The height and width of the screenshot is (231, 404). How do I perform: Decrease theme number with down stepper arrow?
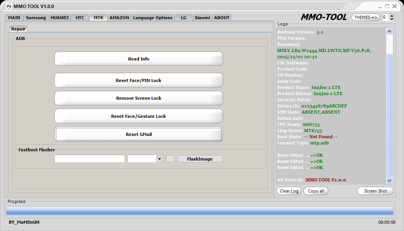[x=392, y=19]
